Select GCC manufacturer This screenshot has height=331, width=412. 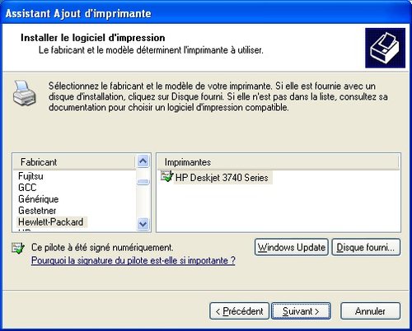pyautogui.click(x=27, y=188)
